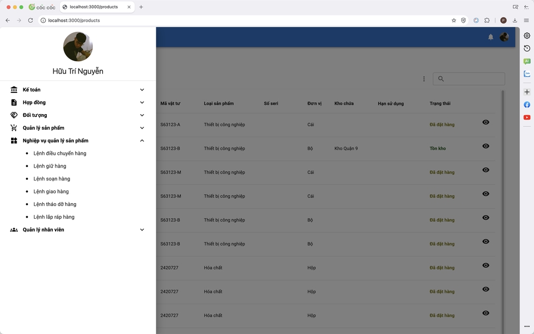Screen dimensions: 534x334
Task: Open the browser extensions puzzle icon
Action: pos(487,21)
